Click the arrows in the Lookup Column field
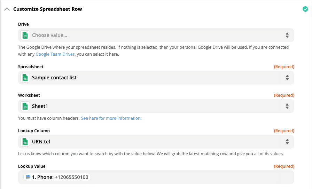Image resolution: width=312 pixels, height=189 pixels. (x=287, y=142)
